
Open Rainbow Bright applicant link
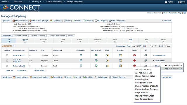point(19,66)
